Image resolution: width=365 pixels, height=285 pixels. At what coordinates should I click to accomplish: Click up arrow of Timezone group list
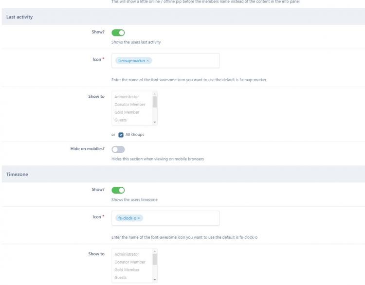pos(155,251)
